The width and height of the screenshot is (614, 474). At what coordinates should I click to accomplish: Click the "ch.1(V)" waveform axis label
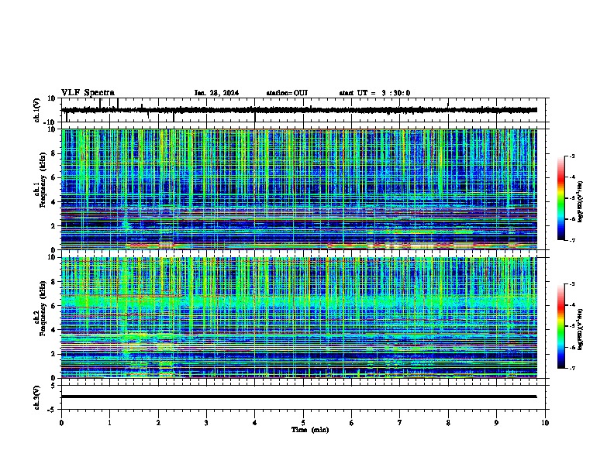click(37, 110)
